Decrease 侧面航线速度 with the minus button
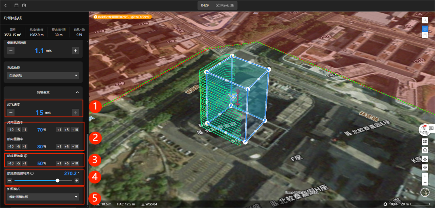 (10, 50)
